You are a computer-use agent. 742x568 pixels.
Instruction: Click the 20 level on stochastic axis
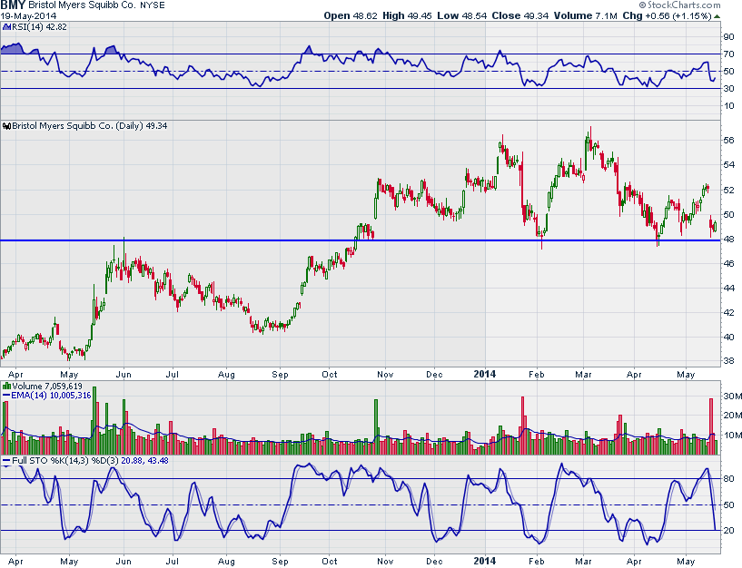[x=729, y=530]
